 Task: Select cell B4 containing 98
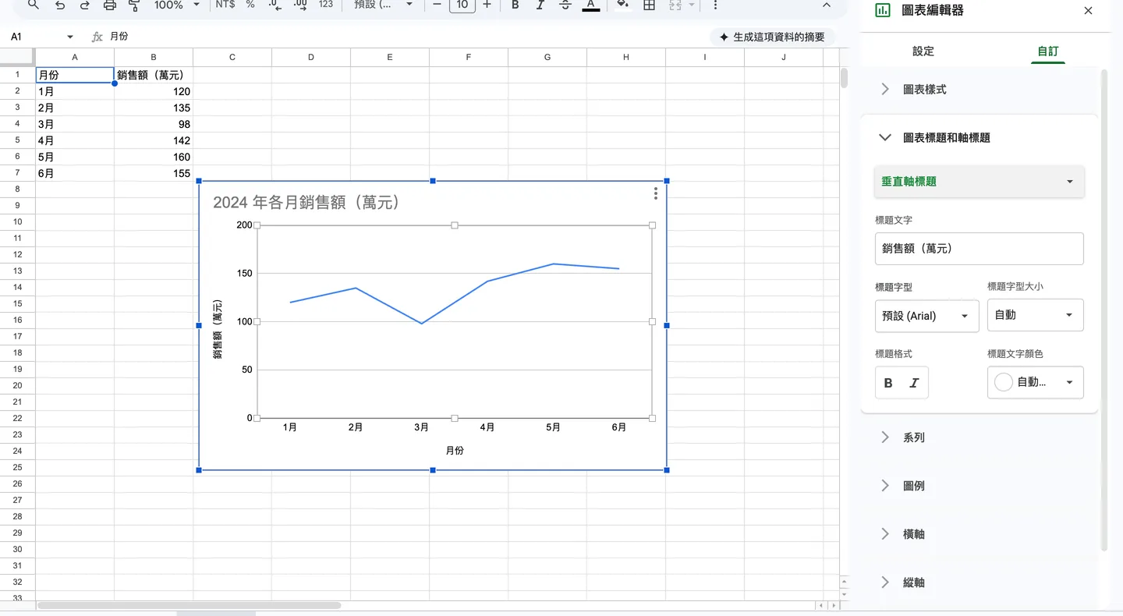tap(154, 124)
